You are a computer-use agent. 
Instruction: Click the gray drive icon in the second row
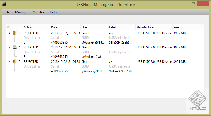click(x=15, y=47)
